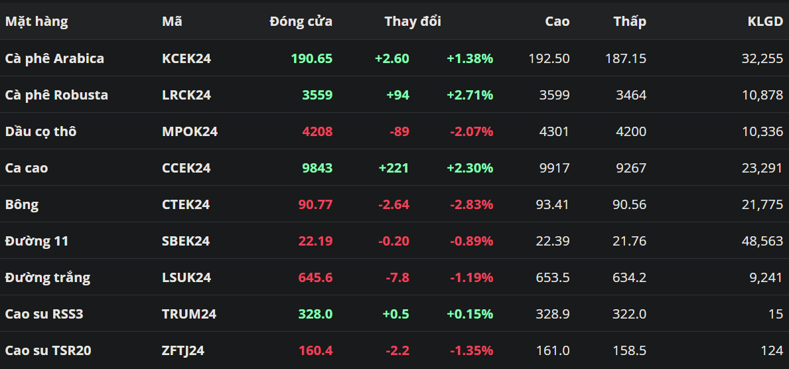Image resolution: width=789 pixels, height=369 pixels.
Task: Click the Thấp column header
Action: [629, 21]
